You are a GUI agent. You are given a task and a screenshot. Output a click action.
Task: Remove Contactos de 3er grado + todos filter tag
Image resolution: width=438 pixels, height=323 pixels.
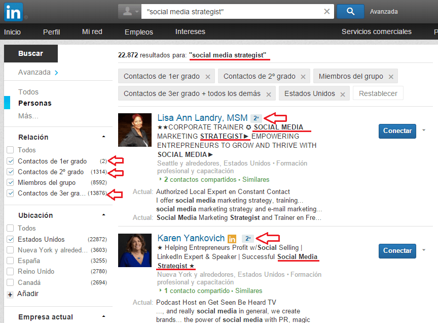[269, 94]
